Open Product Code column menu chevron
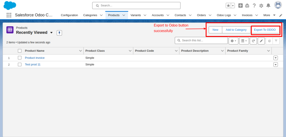The width and height of the screenshot is (286, 137). [176, 51]
